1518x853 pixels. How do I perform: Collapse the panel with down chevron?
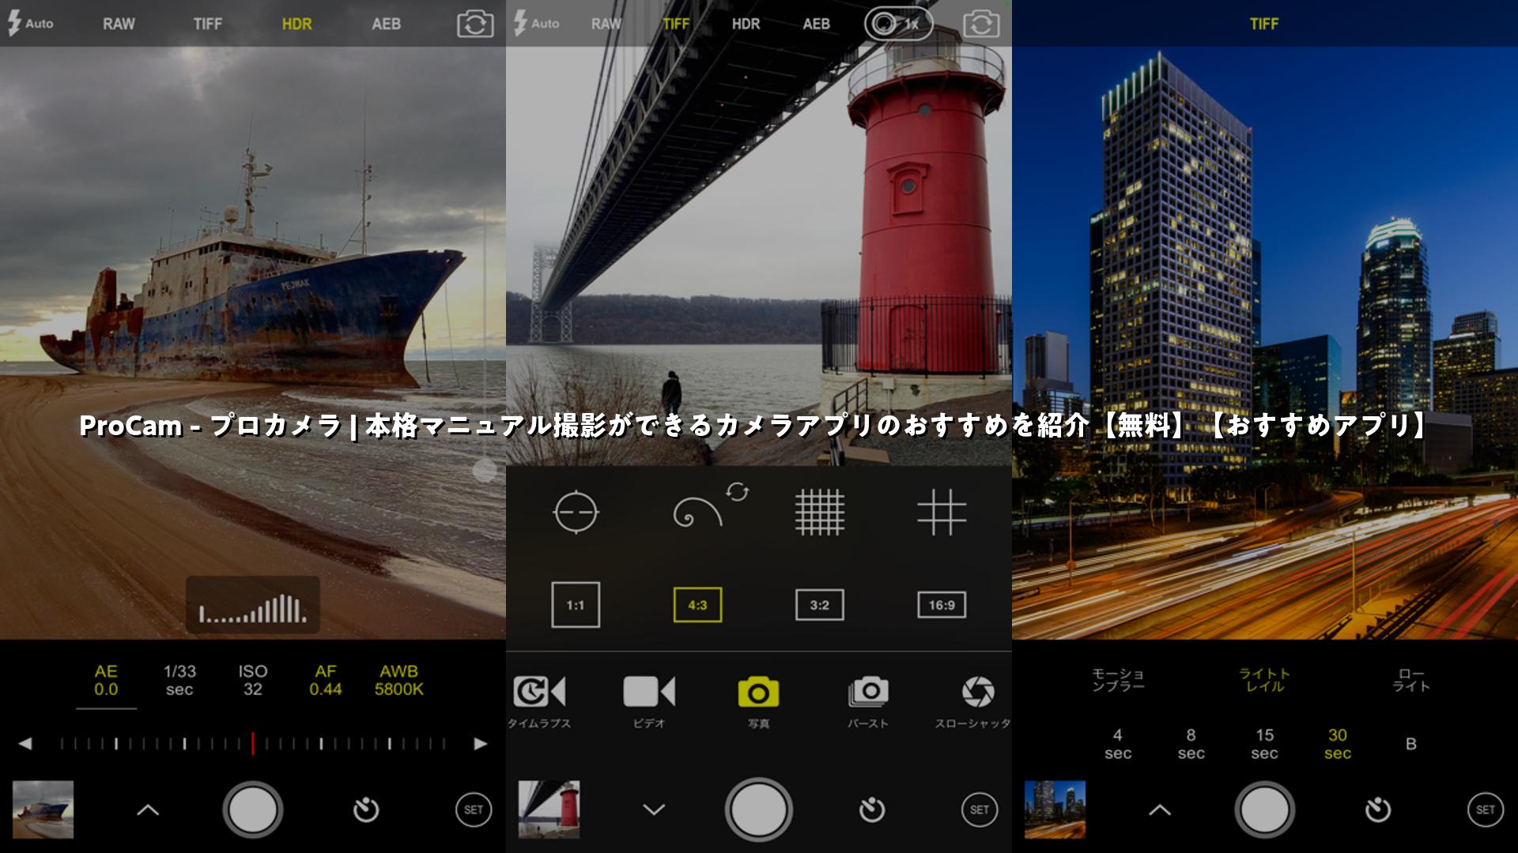[x=654, y=810]
